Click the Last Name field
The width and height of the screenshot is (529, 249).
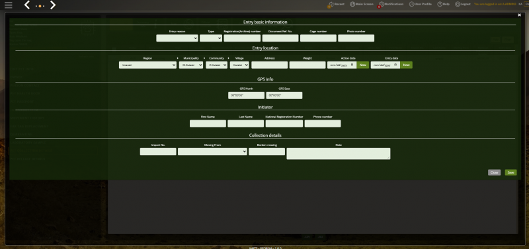pyautogui.click(x=245, y=124)
